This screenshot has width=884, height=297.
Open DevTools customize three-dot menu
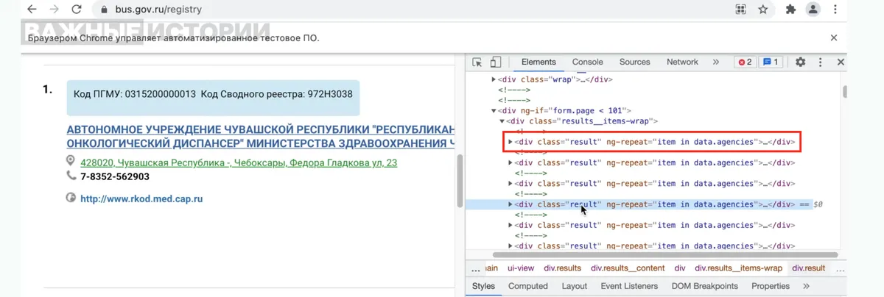pyautogui.click(x=821, y=62)
